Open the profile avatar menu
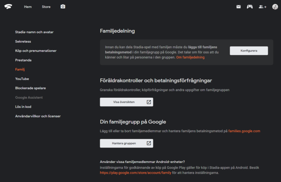281x182 pixels. click(x=275, y=7)
